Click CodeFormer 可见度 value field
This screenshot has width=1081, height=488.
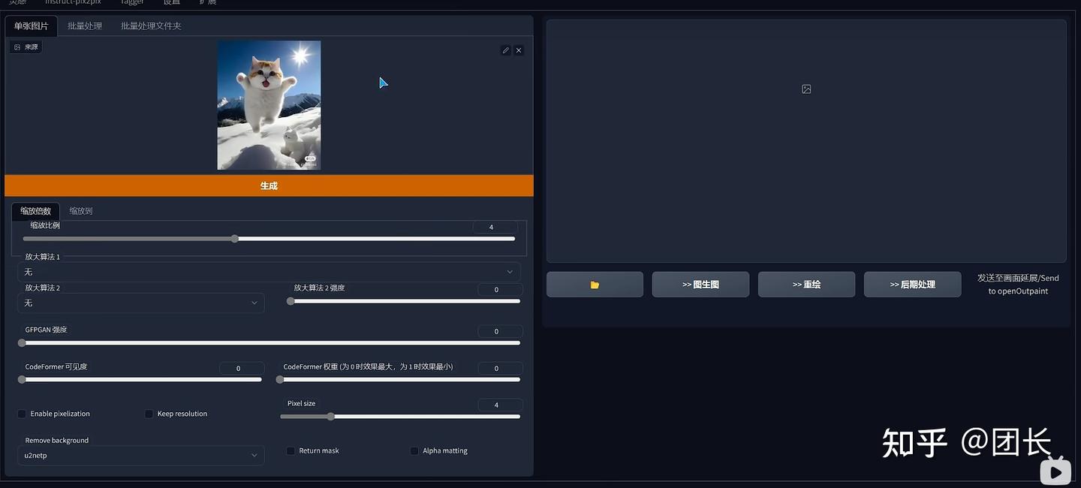[242, 368]
